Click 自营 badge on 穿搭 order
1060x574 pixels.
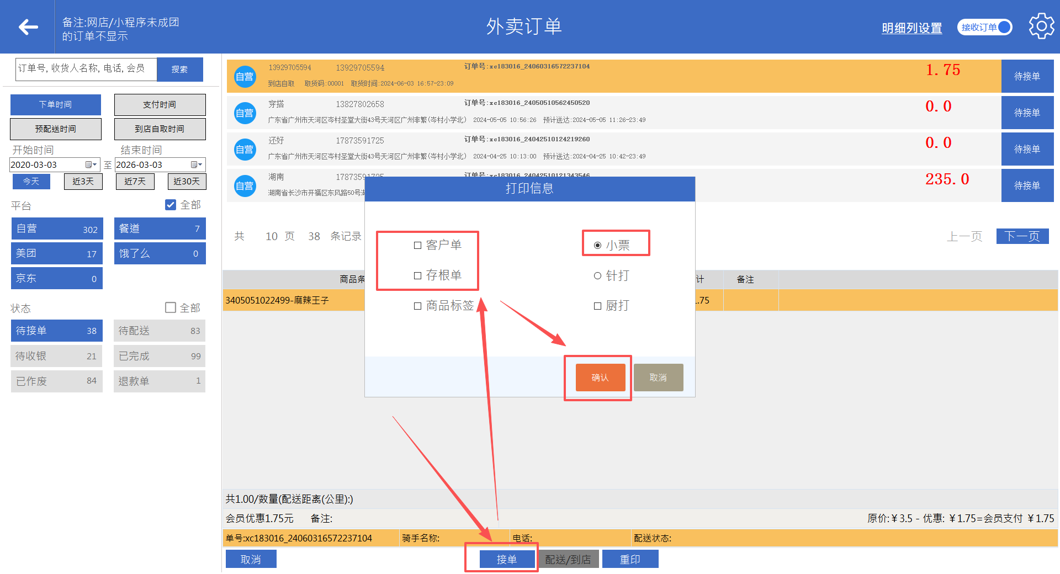[245, 113]
